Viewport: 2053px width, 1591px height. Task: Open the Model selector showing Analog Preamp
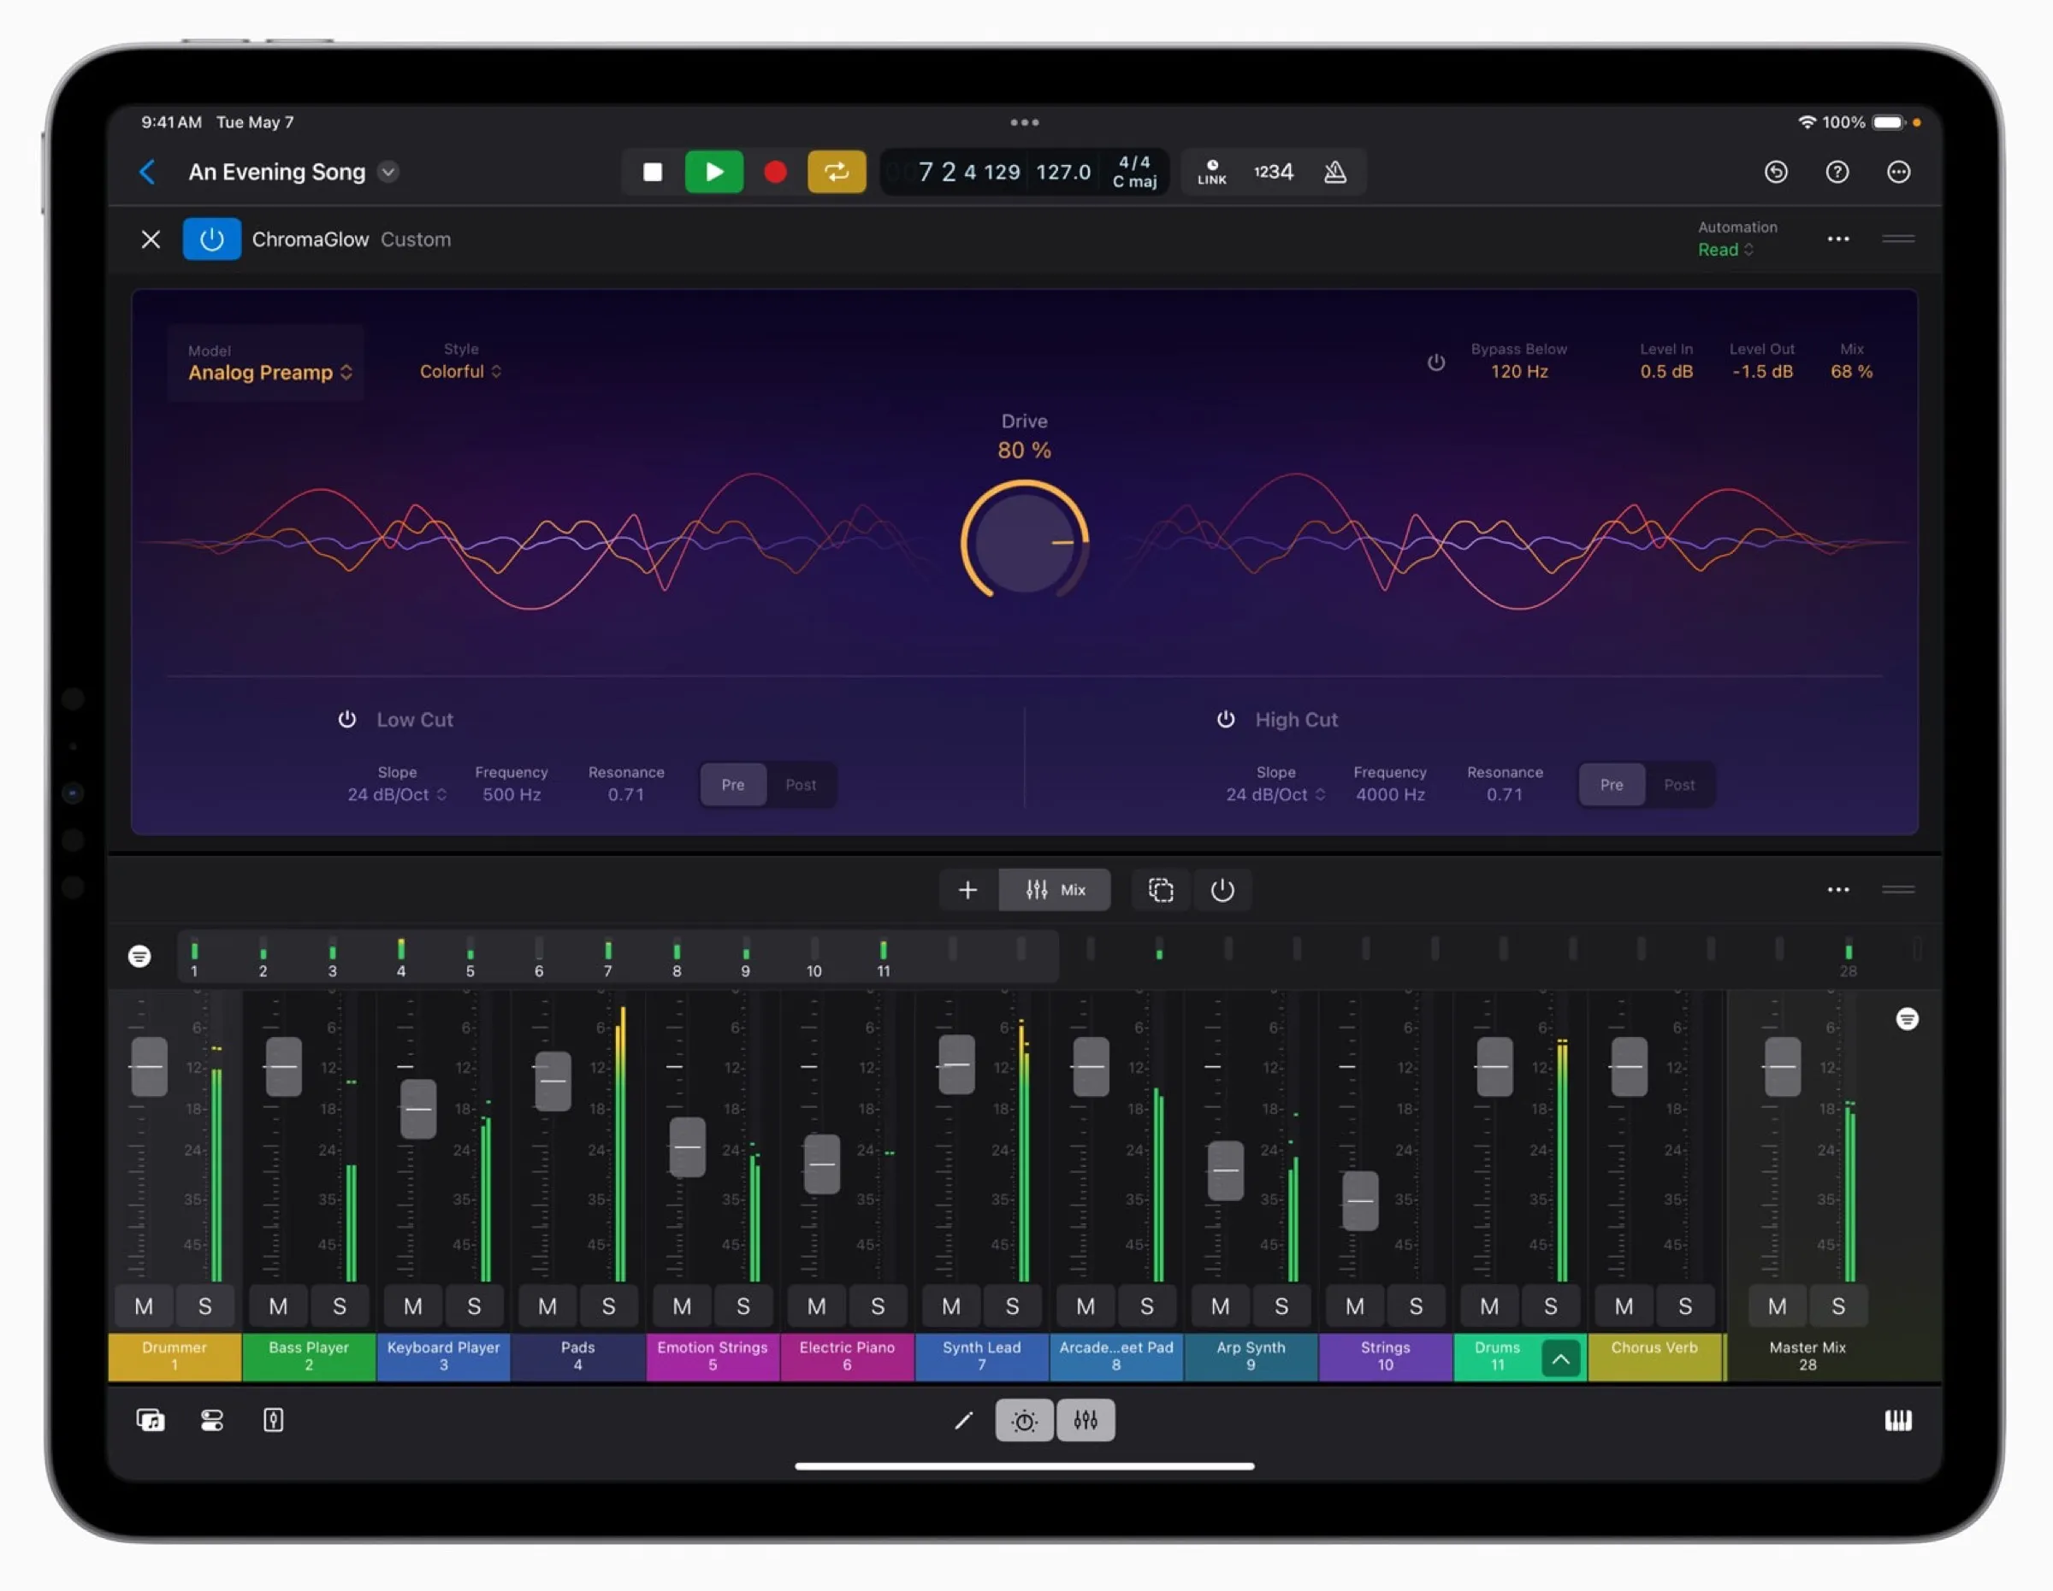pos(266,372)
